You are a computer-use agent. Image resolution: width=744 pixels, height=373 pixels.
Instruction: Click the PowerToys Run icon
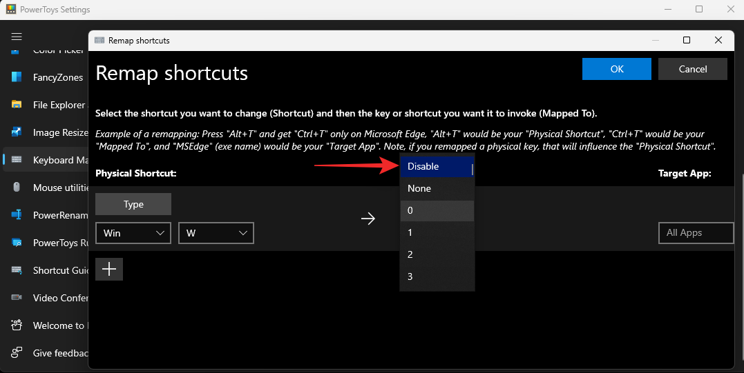(17, 243)
